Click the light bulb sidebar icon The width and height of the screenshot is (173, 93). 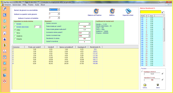[x=5, y=33]
